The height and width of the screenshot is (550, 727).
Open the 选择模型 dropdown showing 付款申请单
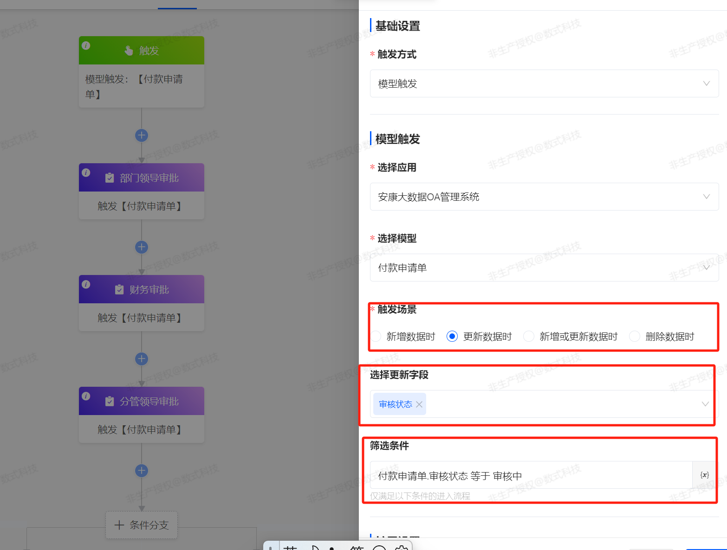click(545, 268)
